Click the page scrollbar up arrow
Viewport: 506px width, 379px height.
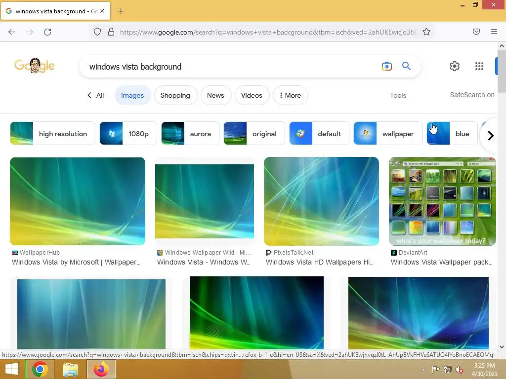pyautogui.click(x=502, y=46)
